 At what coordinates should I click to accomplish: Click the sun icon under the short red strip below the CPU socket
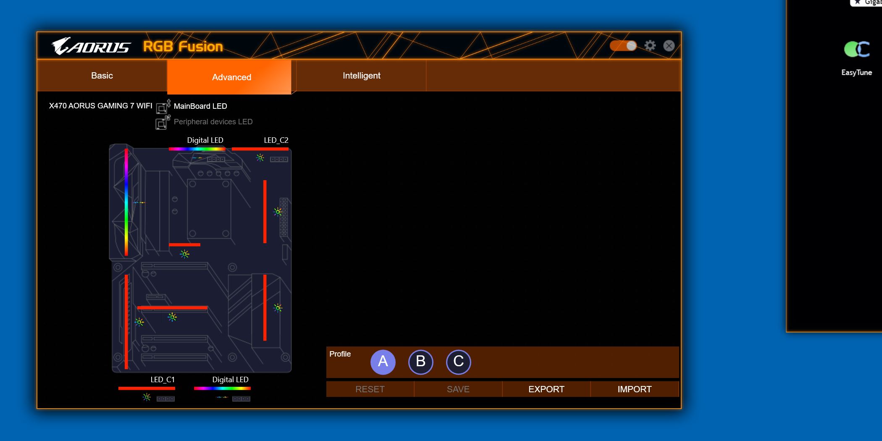[185, 254]
